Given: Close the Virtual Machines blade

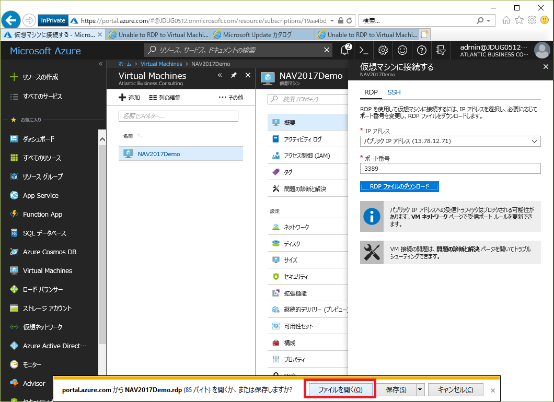Looking at the screenshot, I should pyautogui.click(x=248, y=75).
